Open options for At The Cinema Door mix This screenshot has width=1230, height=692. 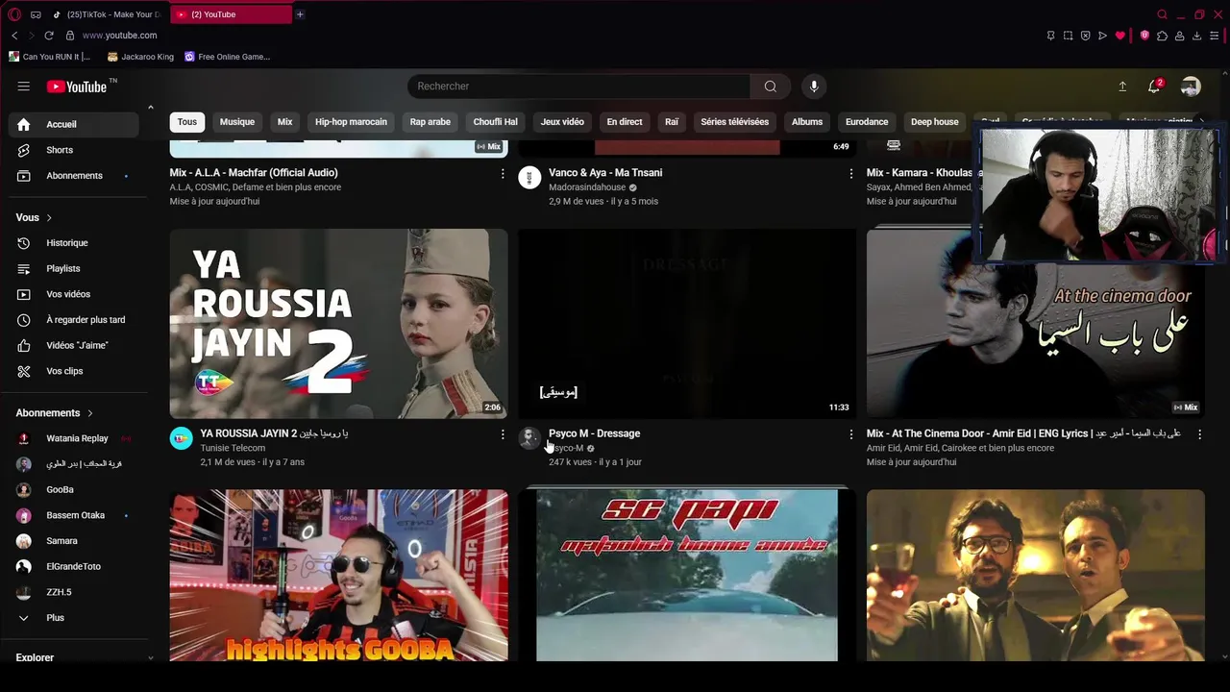(1199, 434)
